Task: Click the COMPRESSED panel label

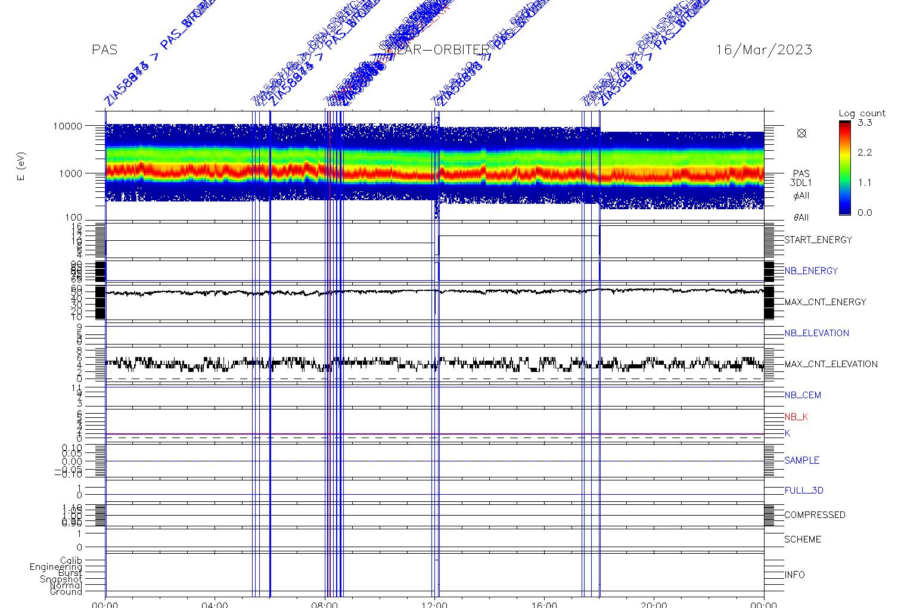Action: [815, 514]
